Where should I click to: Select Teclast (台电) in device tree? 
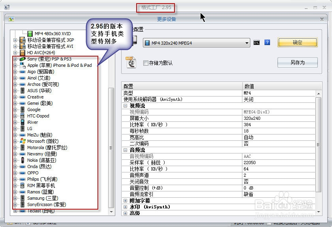(41, 211)
